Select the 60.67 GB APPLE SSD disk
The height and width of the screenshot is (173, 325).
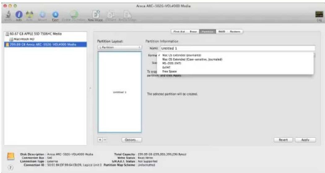pos(33,33)
